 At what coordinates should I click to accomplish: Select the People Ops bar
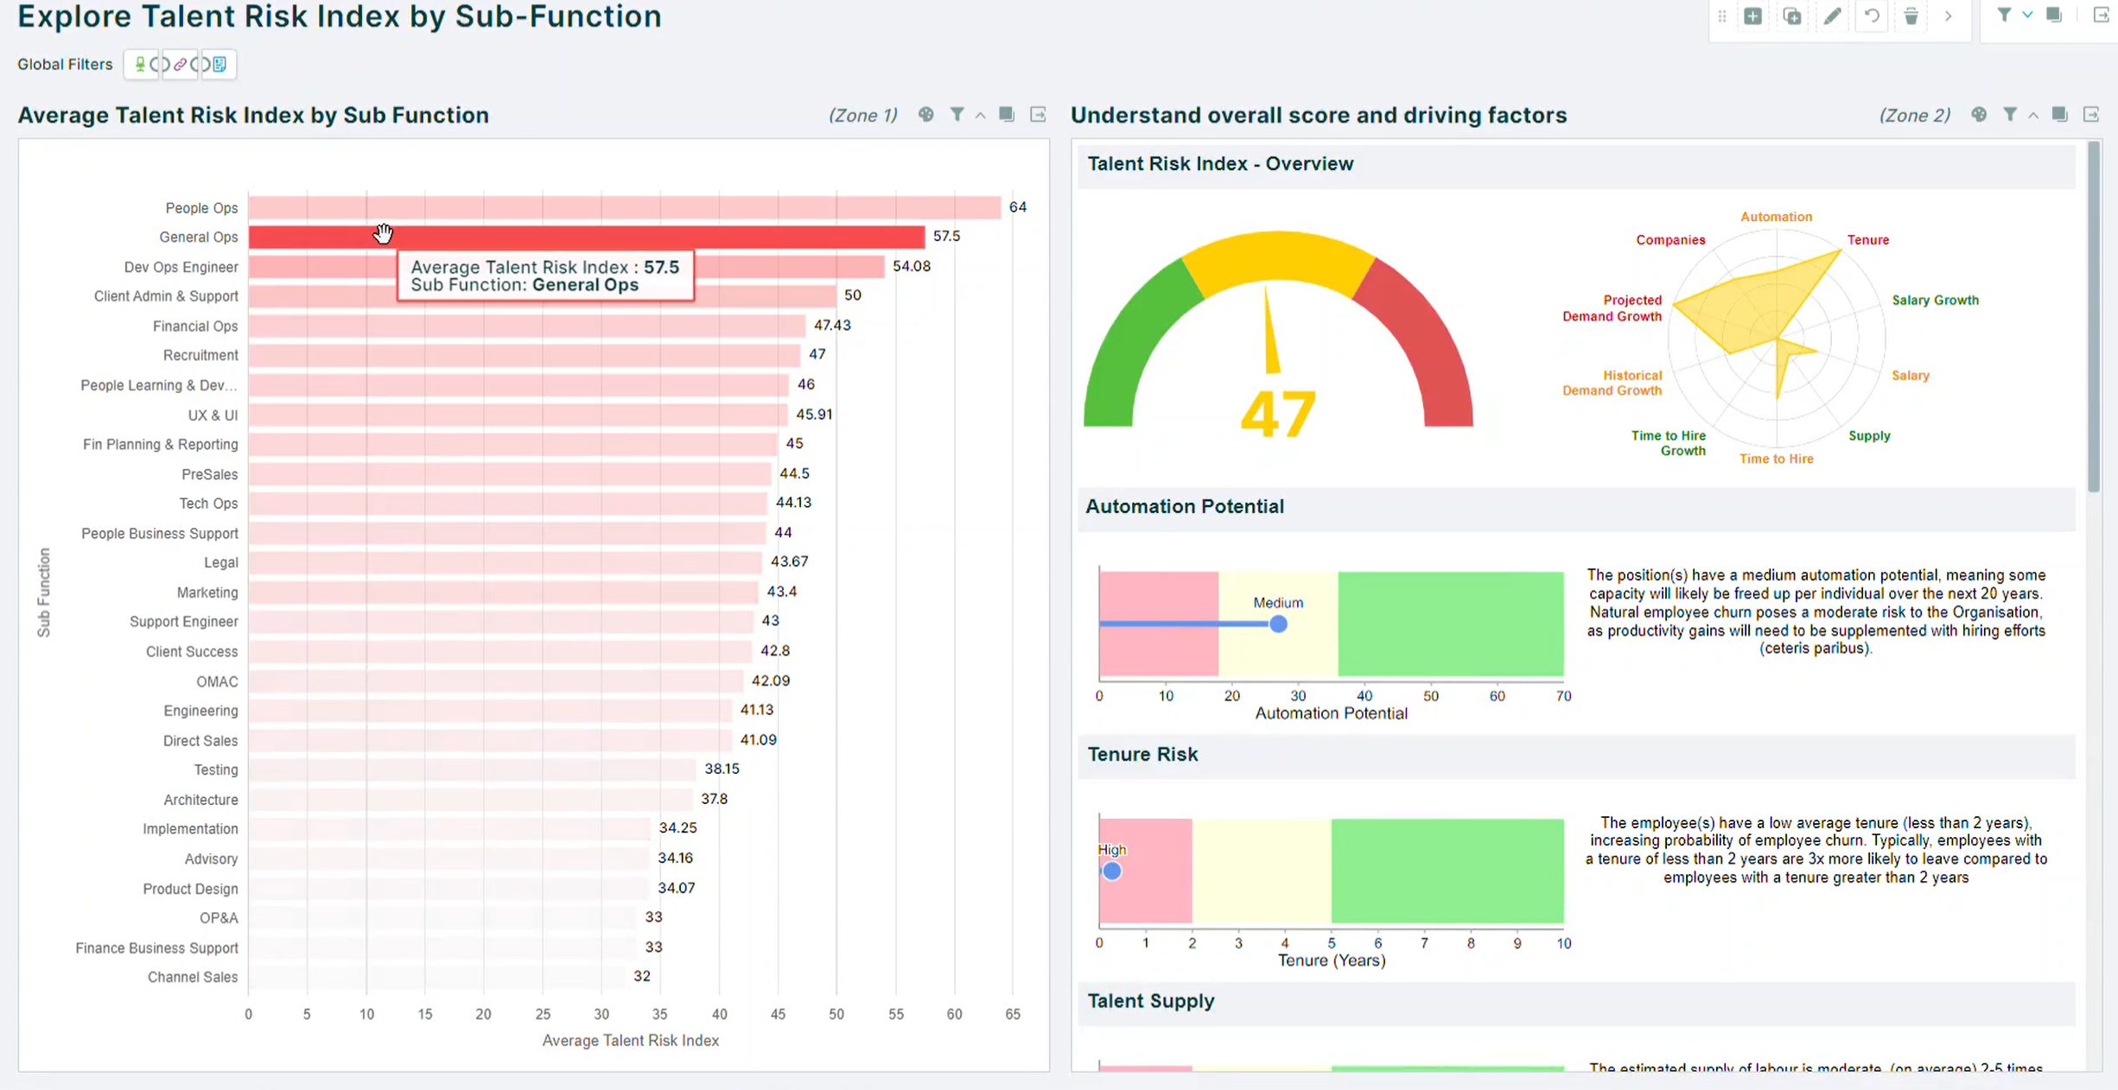pos(625,207)
